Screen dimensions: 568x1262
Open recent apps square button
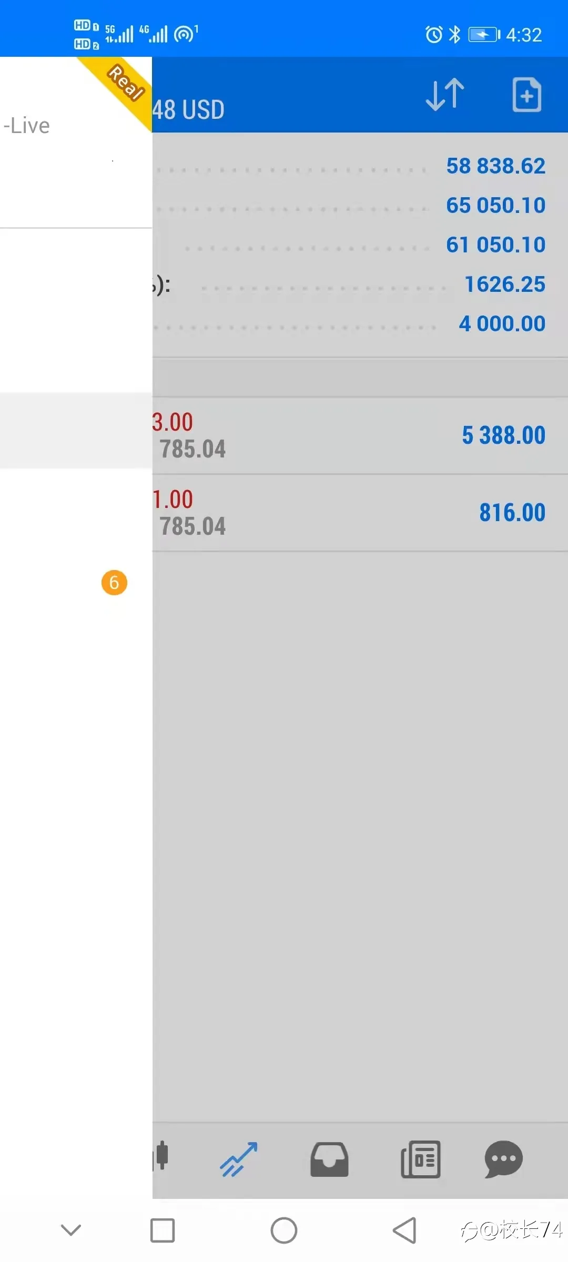pos(163,1230)
